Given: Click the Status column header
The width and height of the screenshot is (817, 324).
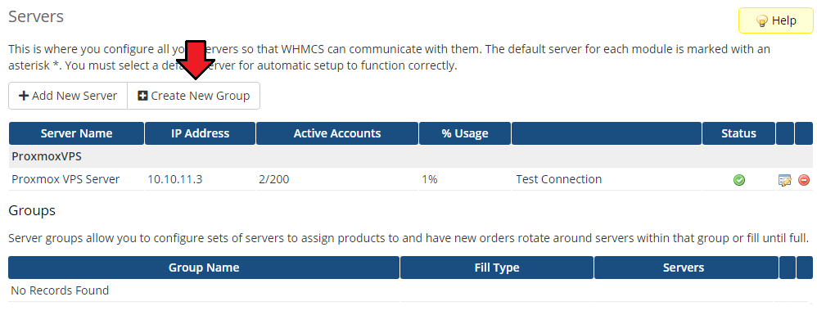Looking at the screenshot, I should coord(738,133).
